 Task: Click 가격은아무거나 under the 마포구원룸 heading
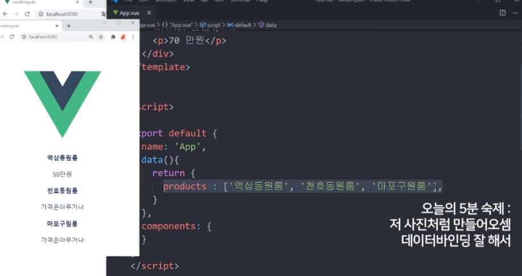62,240
